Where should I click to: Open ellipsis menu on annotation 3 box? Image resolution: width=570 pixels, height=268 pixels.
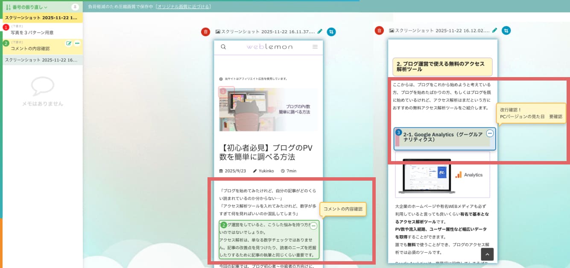coord(490,133)
